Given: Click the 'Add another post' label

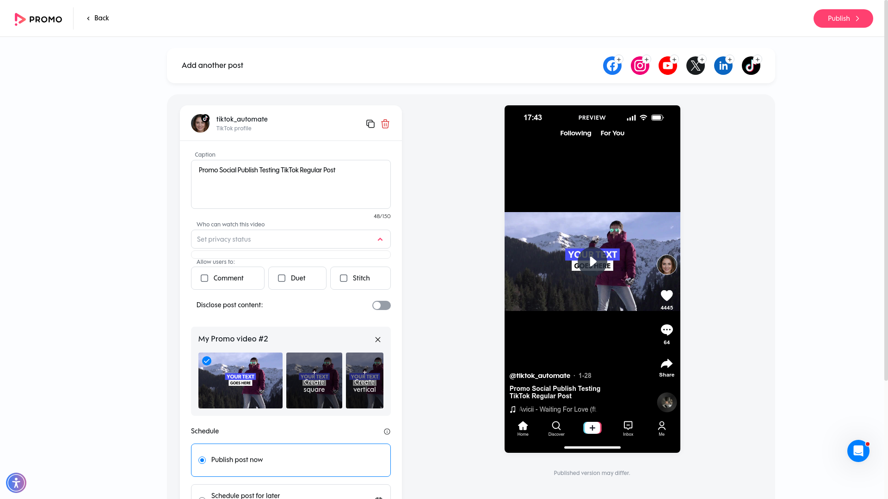Looking at the screenshot, I should [x=212, y=66].
